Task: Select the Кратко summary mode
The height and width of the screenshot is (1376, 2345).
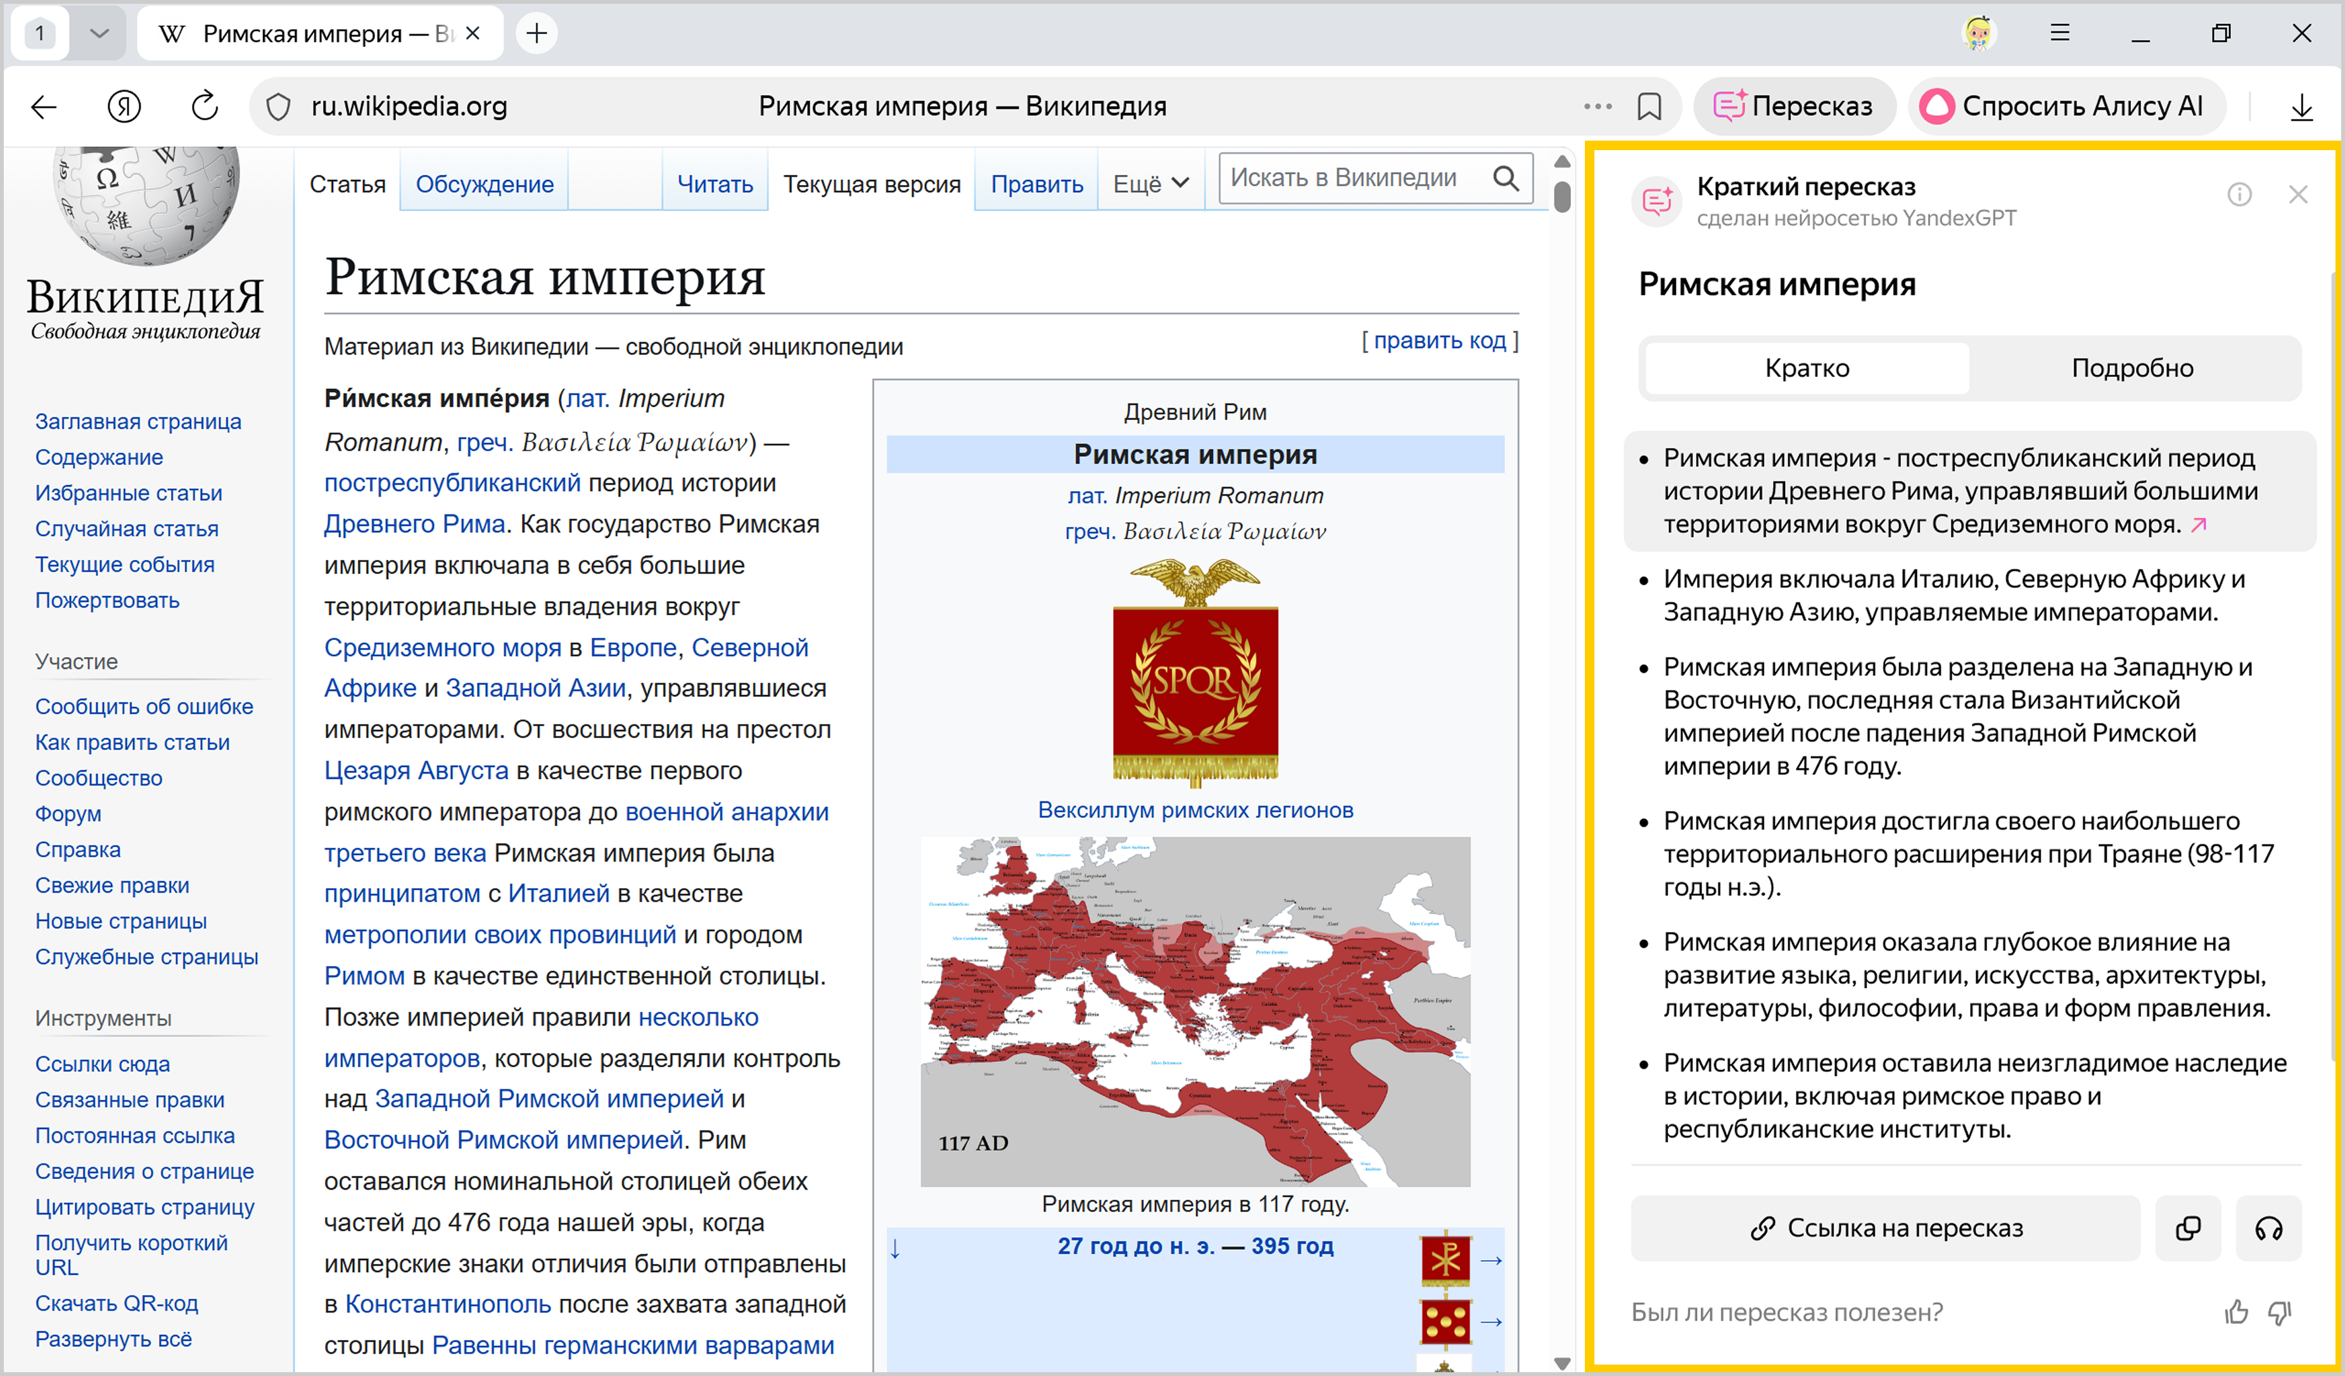Action: [x=1806, y=369]
